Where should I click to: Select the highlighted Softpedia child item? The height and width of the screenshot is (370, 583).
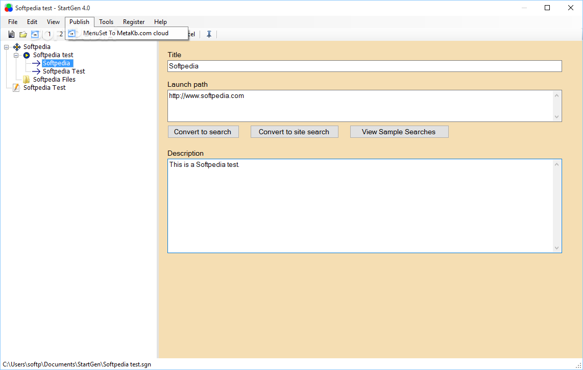click(57, 63)
